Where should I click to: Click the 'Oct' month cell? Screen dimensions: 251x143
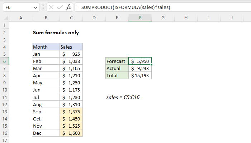46,119
